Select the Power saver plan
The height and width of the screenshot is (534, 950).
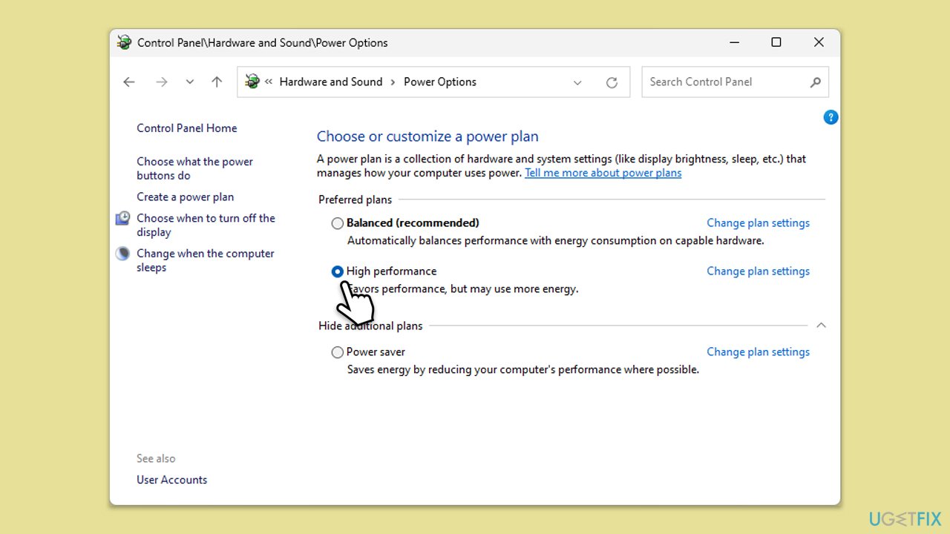tap(338, 352)
